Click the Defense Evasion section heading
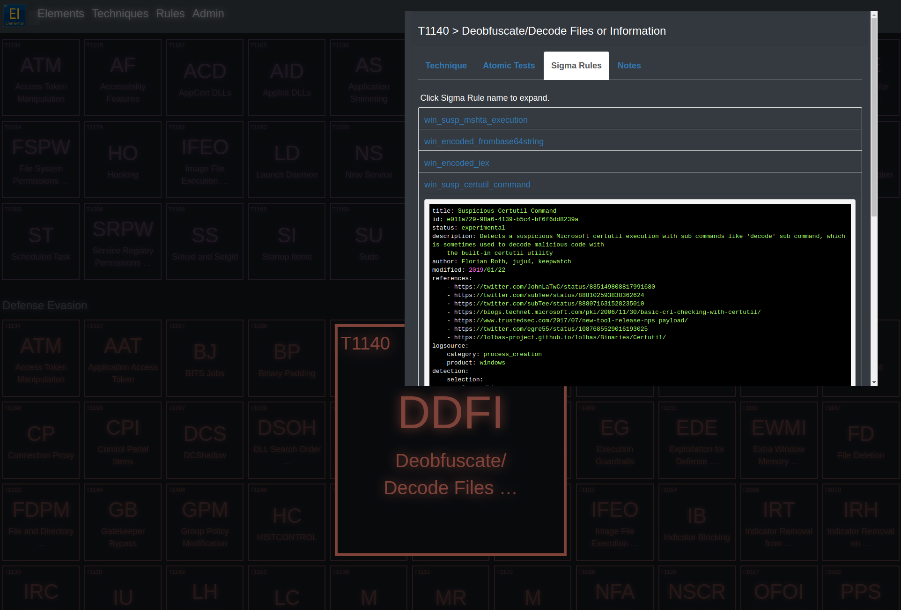Image resolution: width=901 pixels, height=610 pixels. click(45, 305)
